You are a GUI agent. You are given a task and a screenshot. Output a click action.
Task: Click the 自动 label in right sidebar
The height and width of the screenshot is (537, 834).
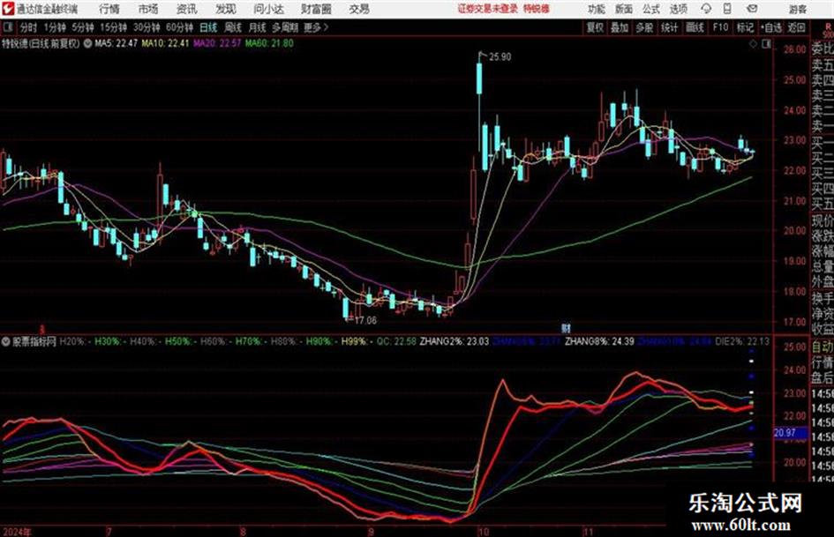[823, 347]
